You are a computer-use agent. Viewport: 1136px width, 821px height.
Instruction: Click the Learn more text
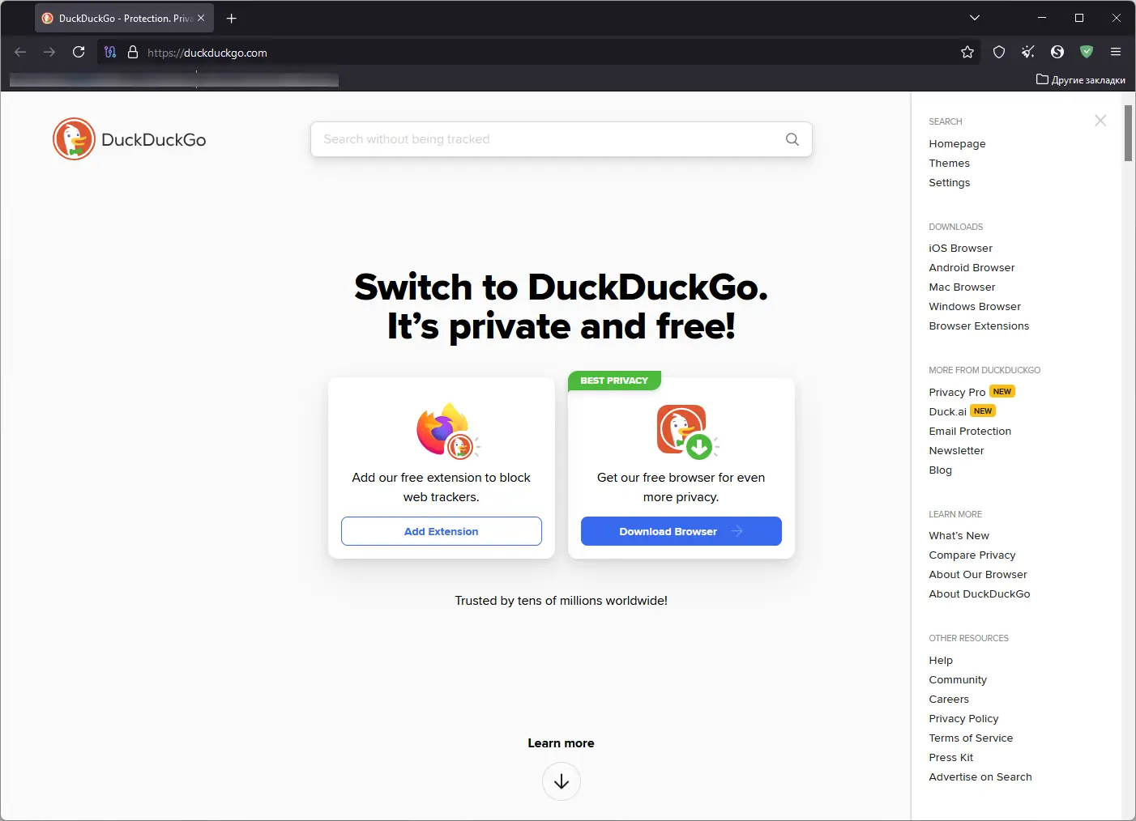click(x=562, y=743)
